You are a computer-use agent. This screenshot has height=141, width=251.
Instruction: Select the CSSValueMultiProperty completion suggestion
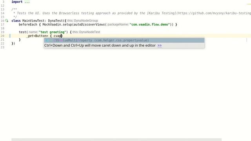point(124,40)
